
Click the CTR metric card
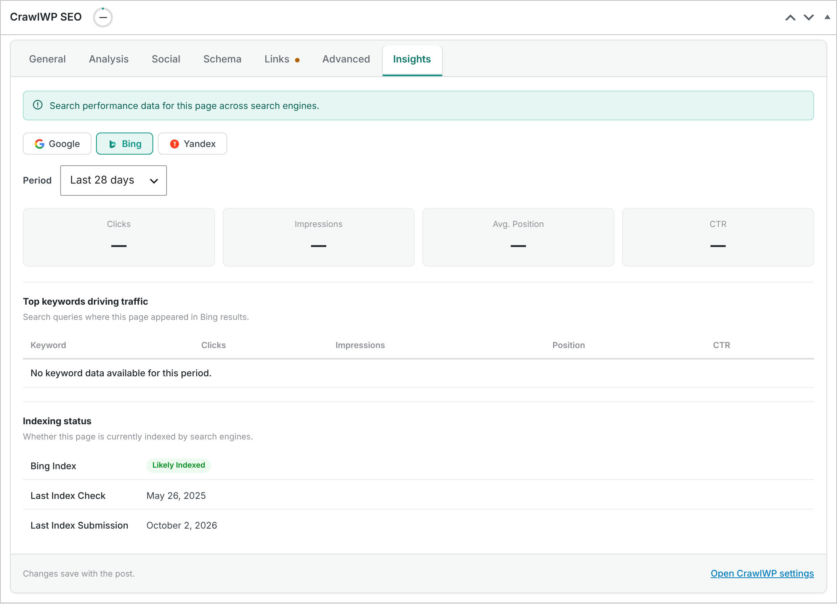click(718, 237)
